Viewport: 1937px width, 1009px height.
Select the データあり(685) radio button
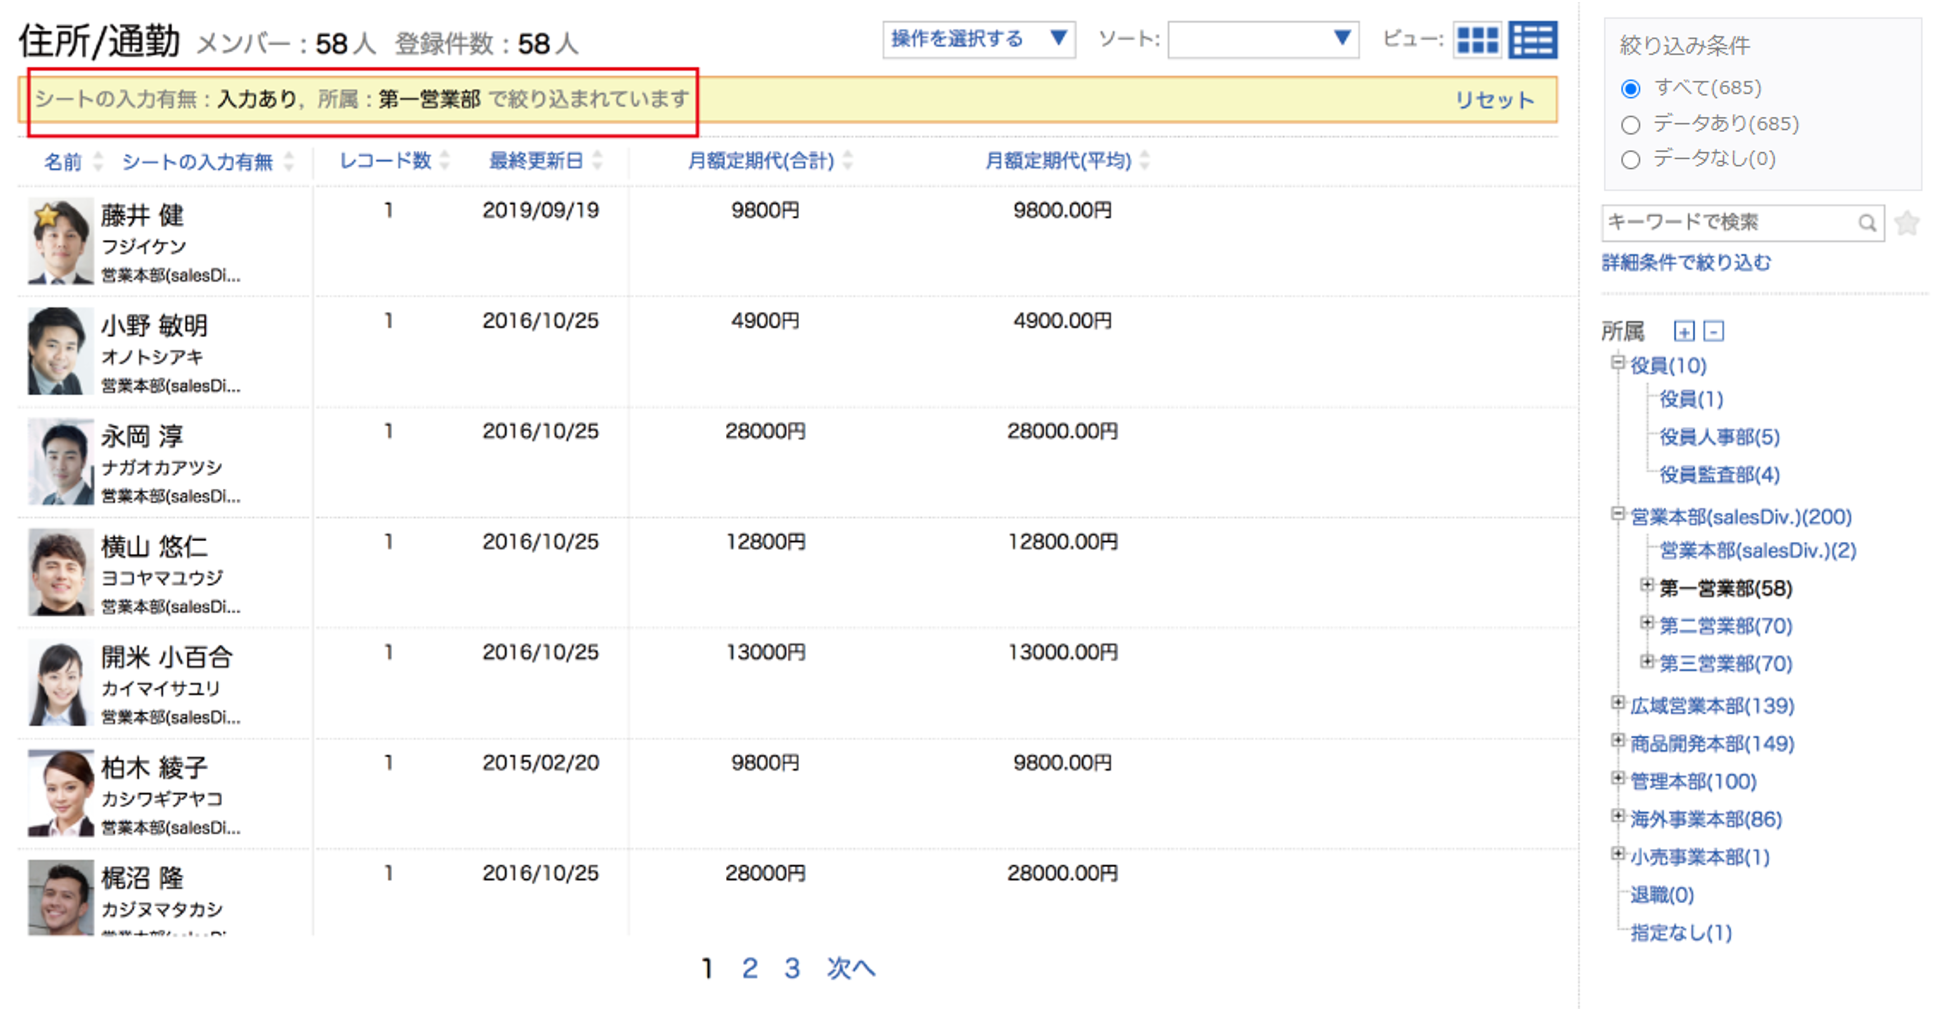point(1630,125)
